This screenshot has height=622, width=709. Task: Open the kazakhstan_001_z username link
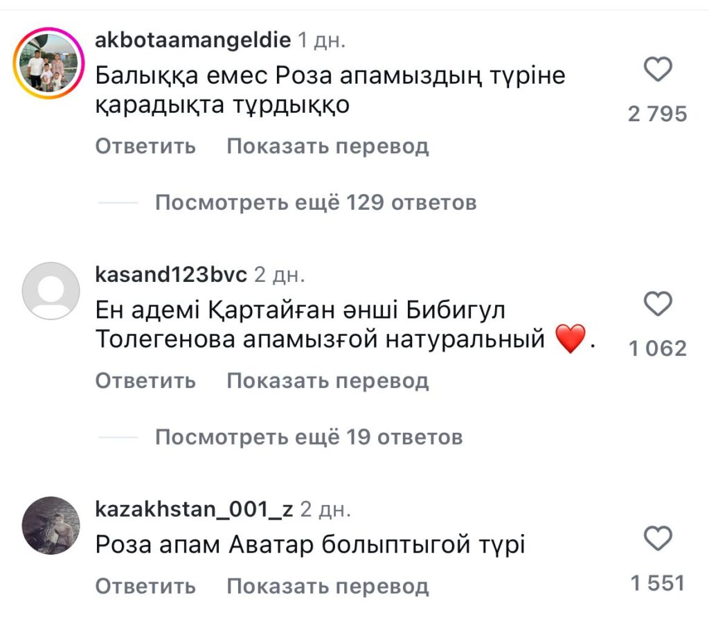pyautogui.click(x=194, y=510)
